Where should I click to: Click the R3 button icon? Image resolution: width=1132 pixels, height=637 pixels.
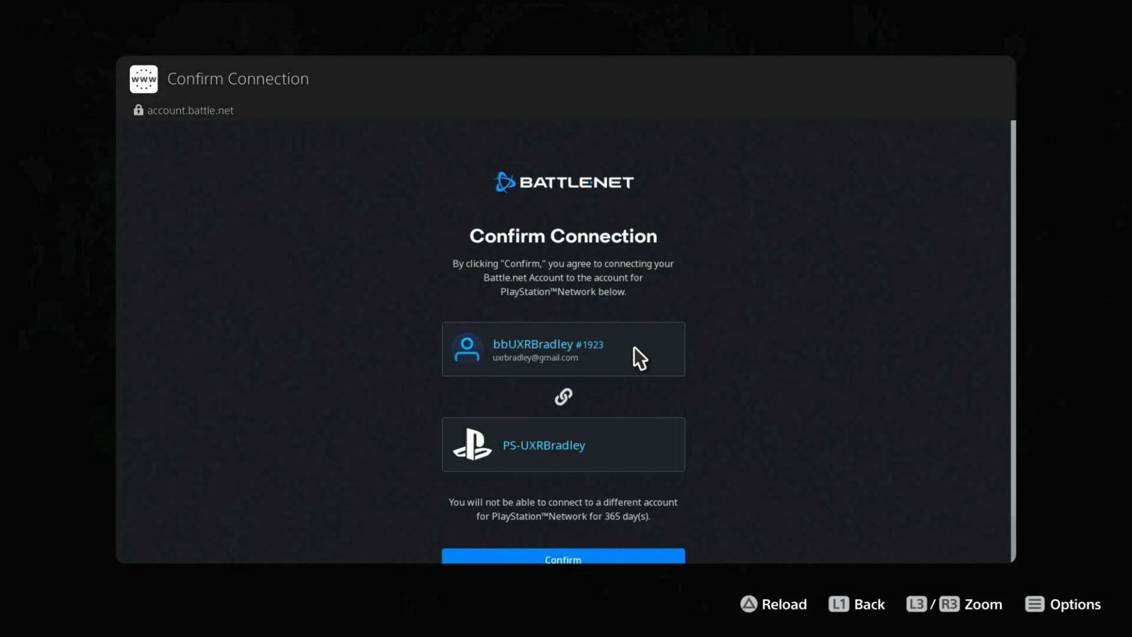tap(949, 604)
